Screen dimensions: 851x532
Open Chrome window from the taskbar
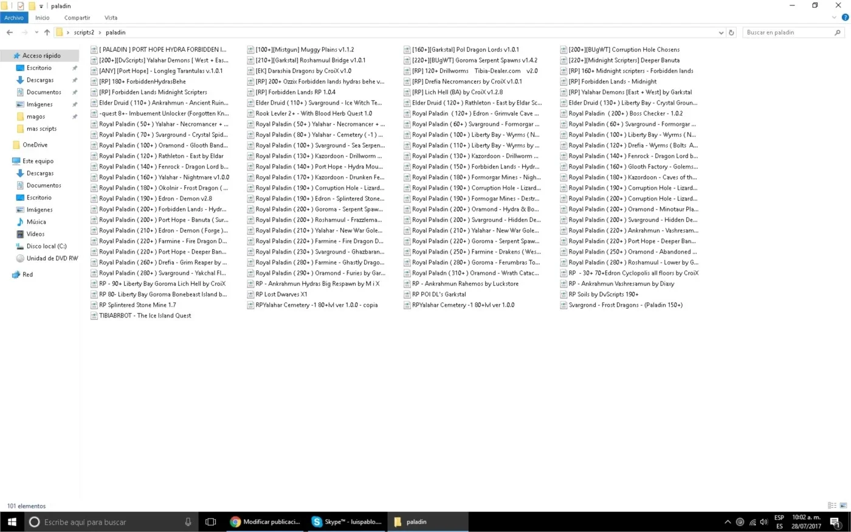266,522
